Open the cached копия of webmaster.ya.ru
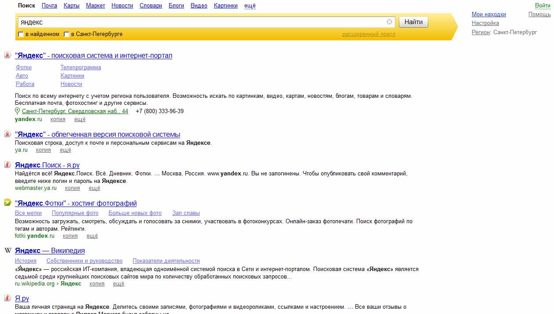 pyautogui.click(x=72, y=188)
